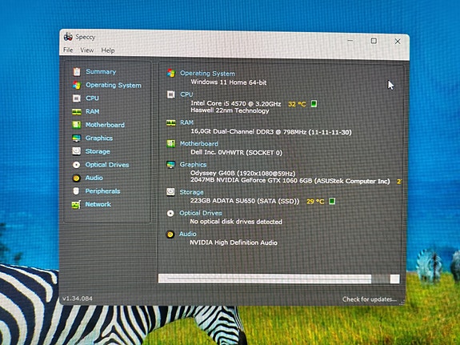Click the Graphics monitor icon in sidebar
The width and height of the screenshot is (460, 345).
point(77,138)
